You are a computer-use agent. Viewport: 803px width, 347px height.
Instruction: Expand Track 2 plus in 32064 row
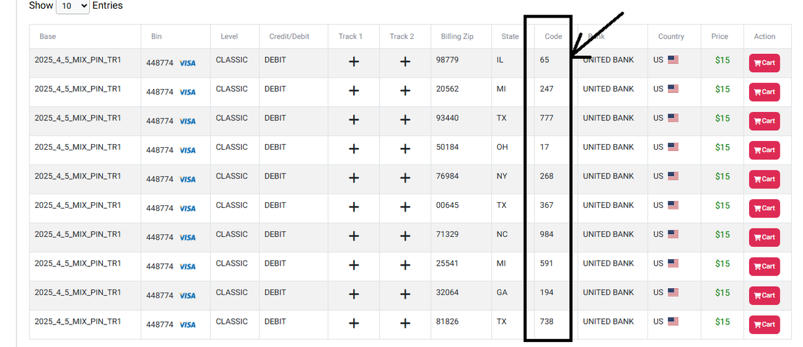pos(405,294)
